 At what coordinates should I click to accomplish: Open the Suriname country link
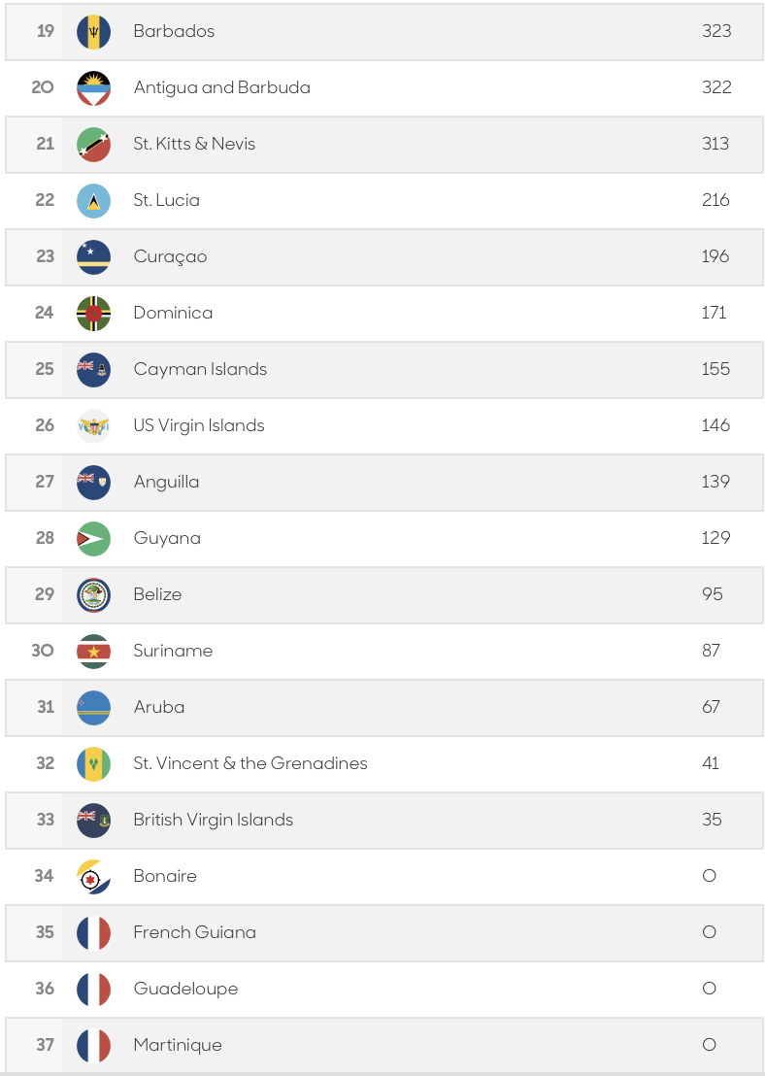[x=173, y=651]
